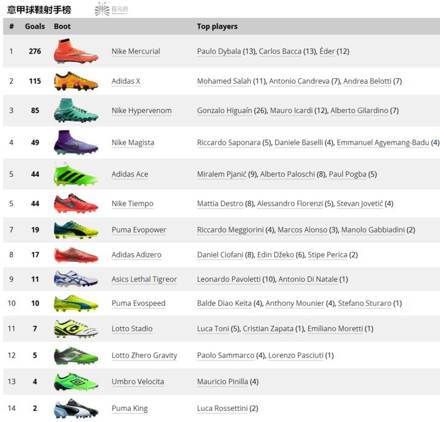
Task: Click the Puma Evospeed boot image
Action: tap(76, 303)
